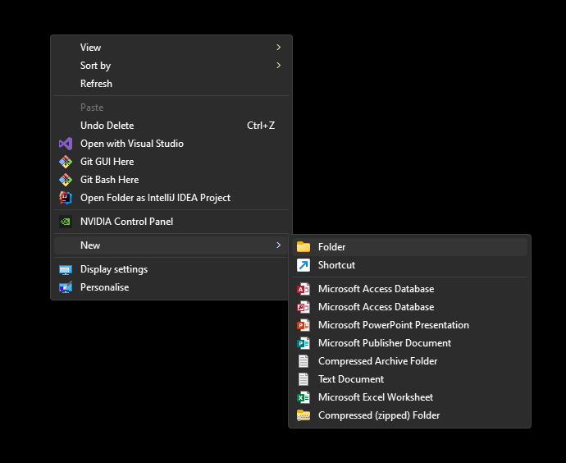The height and width of the screenshot is (463, 566).
Task: Click the Git GUI Here icon
Action: coord(66,162)
